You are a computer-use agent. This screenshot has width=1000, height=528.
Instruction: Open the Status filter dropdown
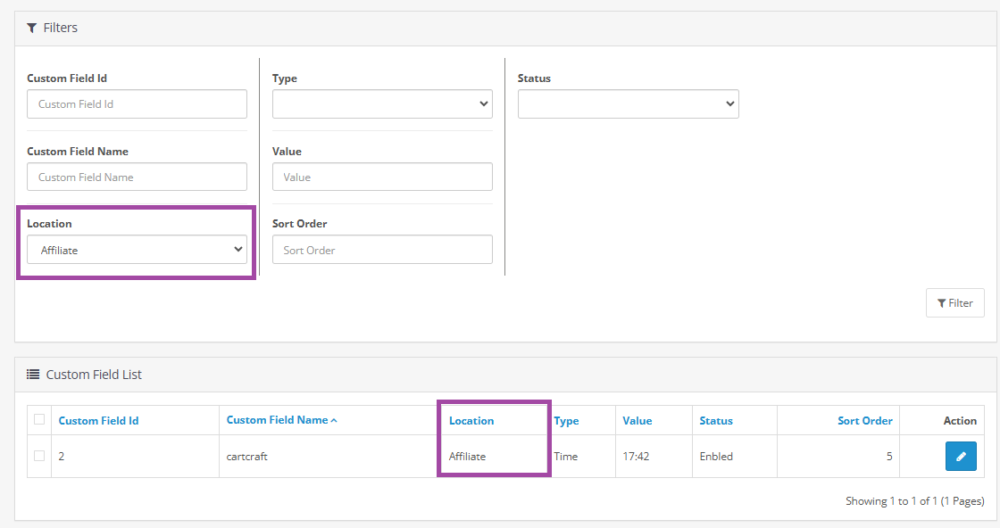[x=628, y=103]
